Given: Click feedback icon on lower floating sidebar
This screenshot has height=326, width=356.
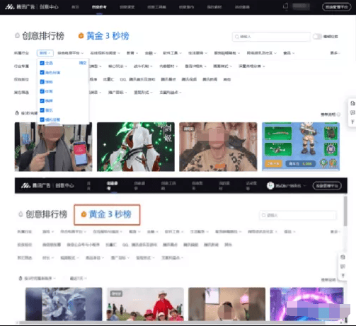Looking at the screenshot, I should click(x=343, y=267).
